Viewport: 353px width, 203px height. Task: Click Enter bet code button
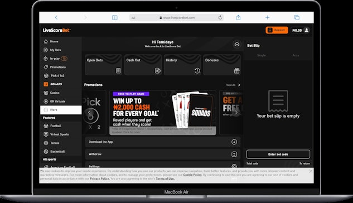278,154
